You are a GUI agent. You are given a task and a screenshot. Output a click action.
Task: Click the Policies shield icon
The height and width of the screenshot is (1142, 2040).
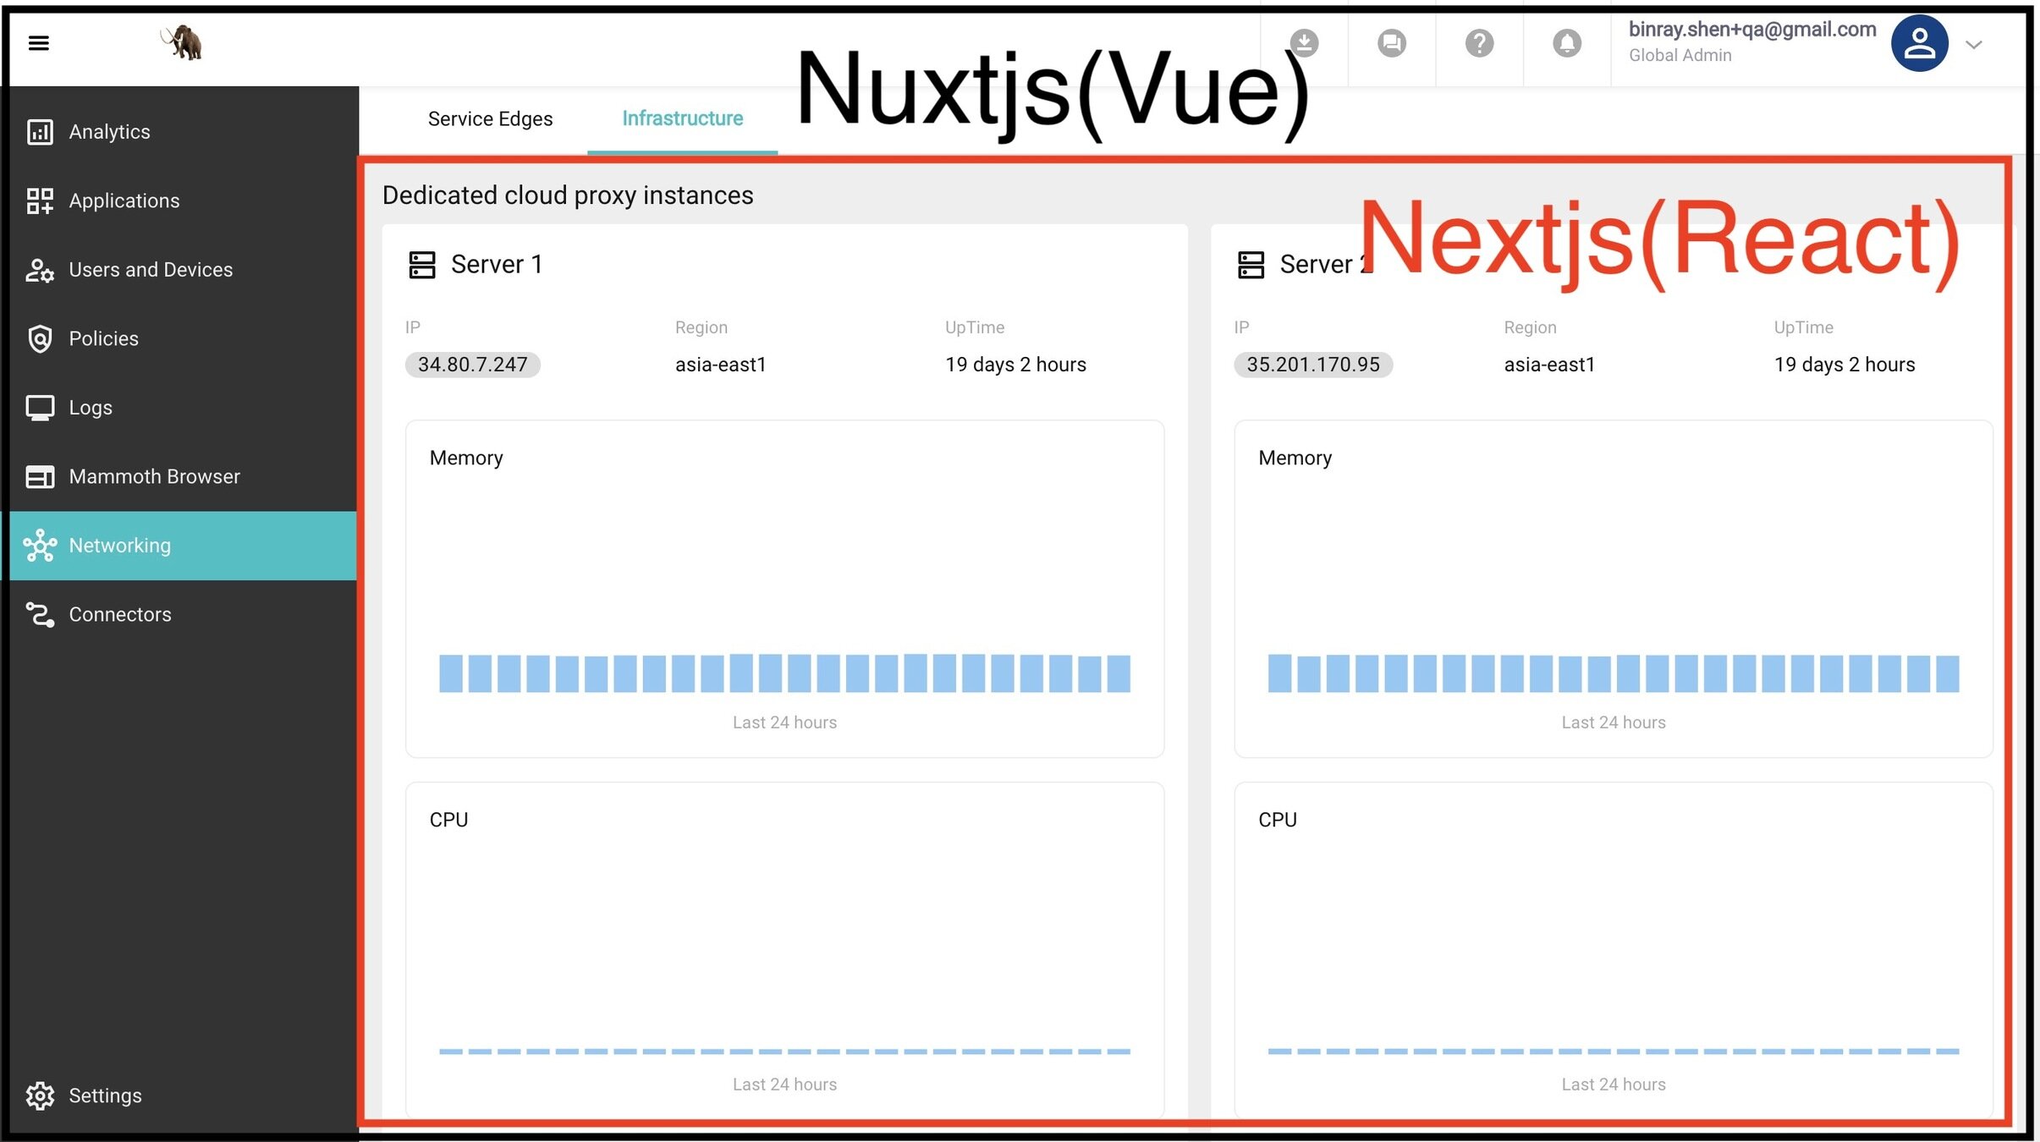tap(40, 339)
